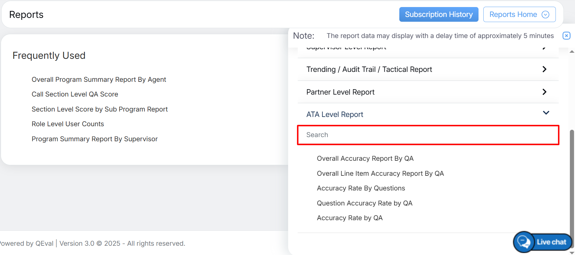Screen dimensions: 575x255
Task: Dismiss the note with the close icon
Action: 566,35
